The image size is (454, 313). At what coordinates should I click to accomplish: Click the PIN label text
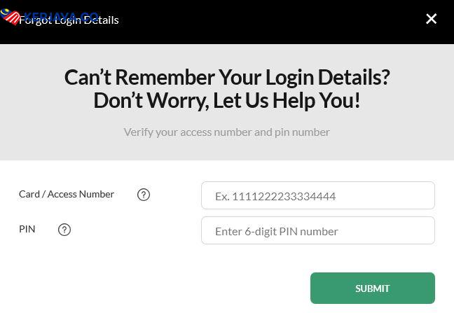27,229
